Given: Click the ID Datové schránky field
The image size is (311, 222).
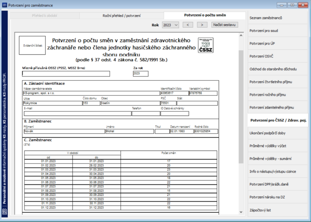Looking at the screenshot, I should pyautogui.click(x=175, y=113).
